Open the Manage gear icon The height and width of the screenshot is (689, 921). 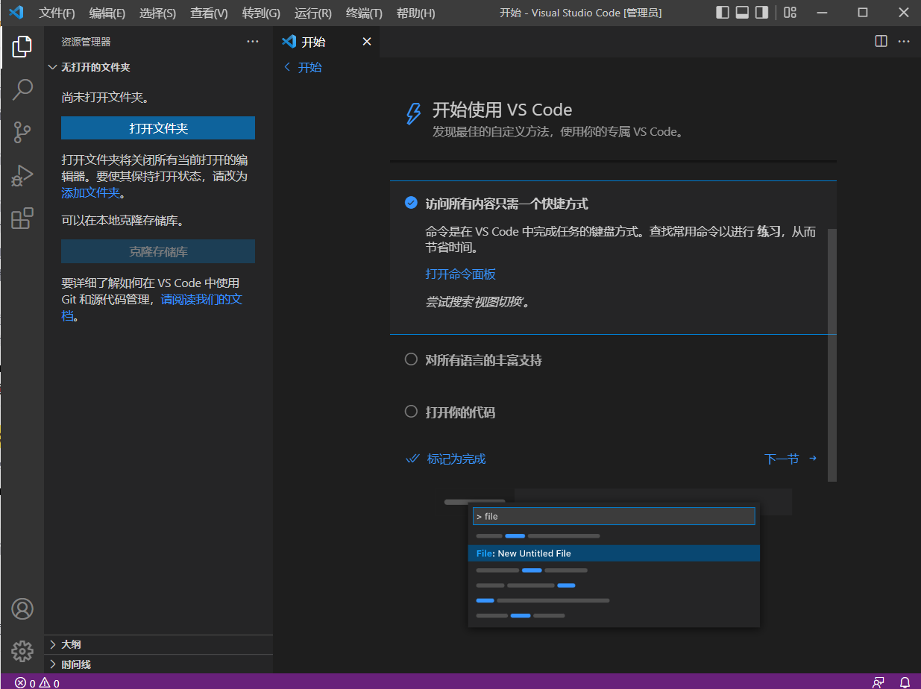click(x=22, y=650)
